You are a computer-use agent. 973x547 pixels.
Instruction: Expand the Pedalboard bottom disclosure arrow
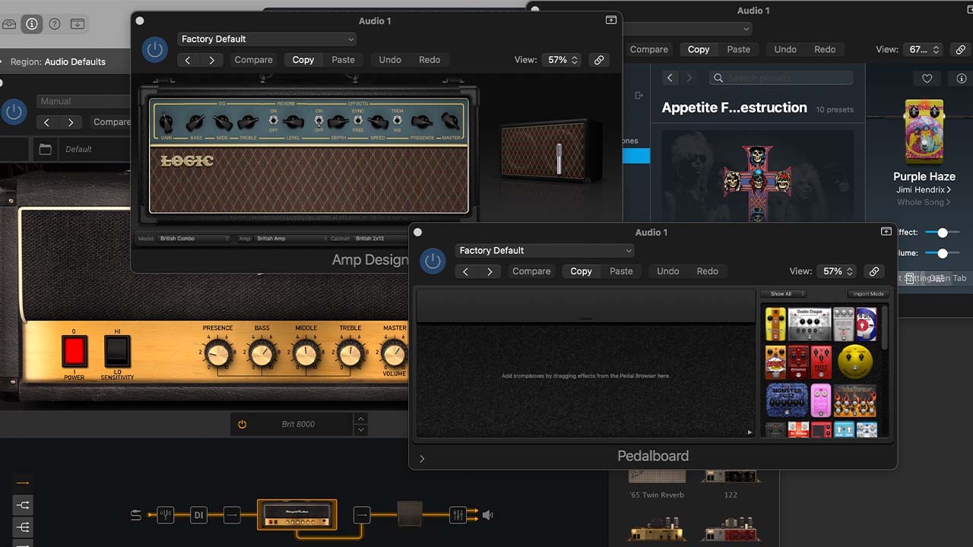tap(422, 459)
